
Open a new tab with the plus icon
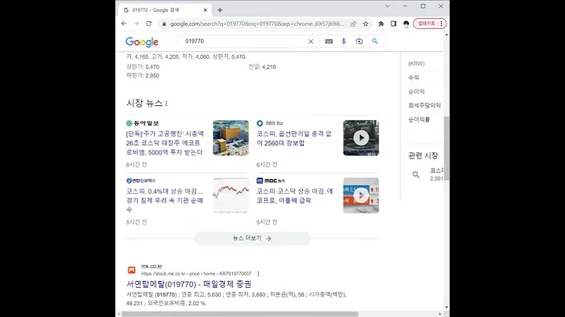(x=220, y=10)
